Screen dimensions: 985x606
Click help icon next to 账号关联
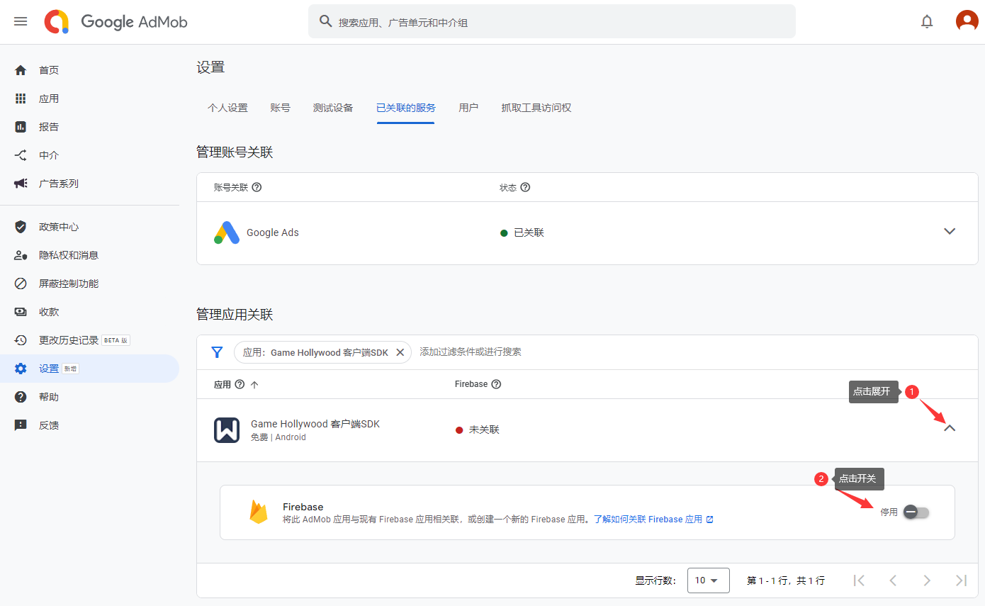257,188
